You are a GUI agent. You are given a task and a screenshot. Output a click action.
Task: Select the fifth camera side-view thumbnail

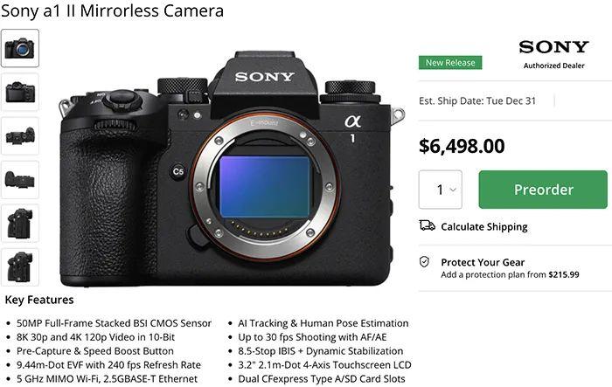20,223
